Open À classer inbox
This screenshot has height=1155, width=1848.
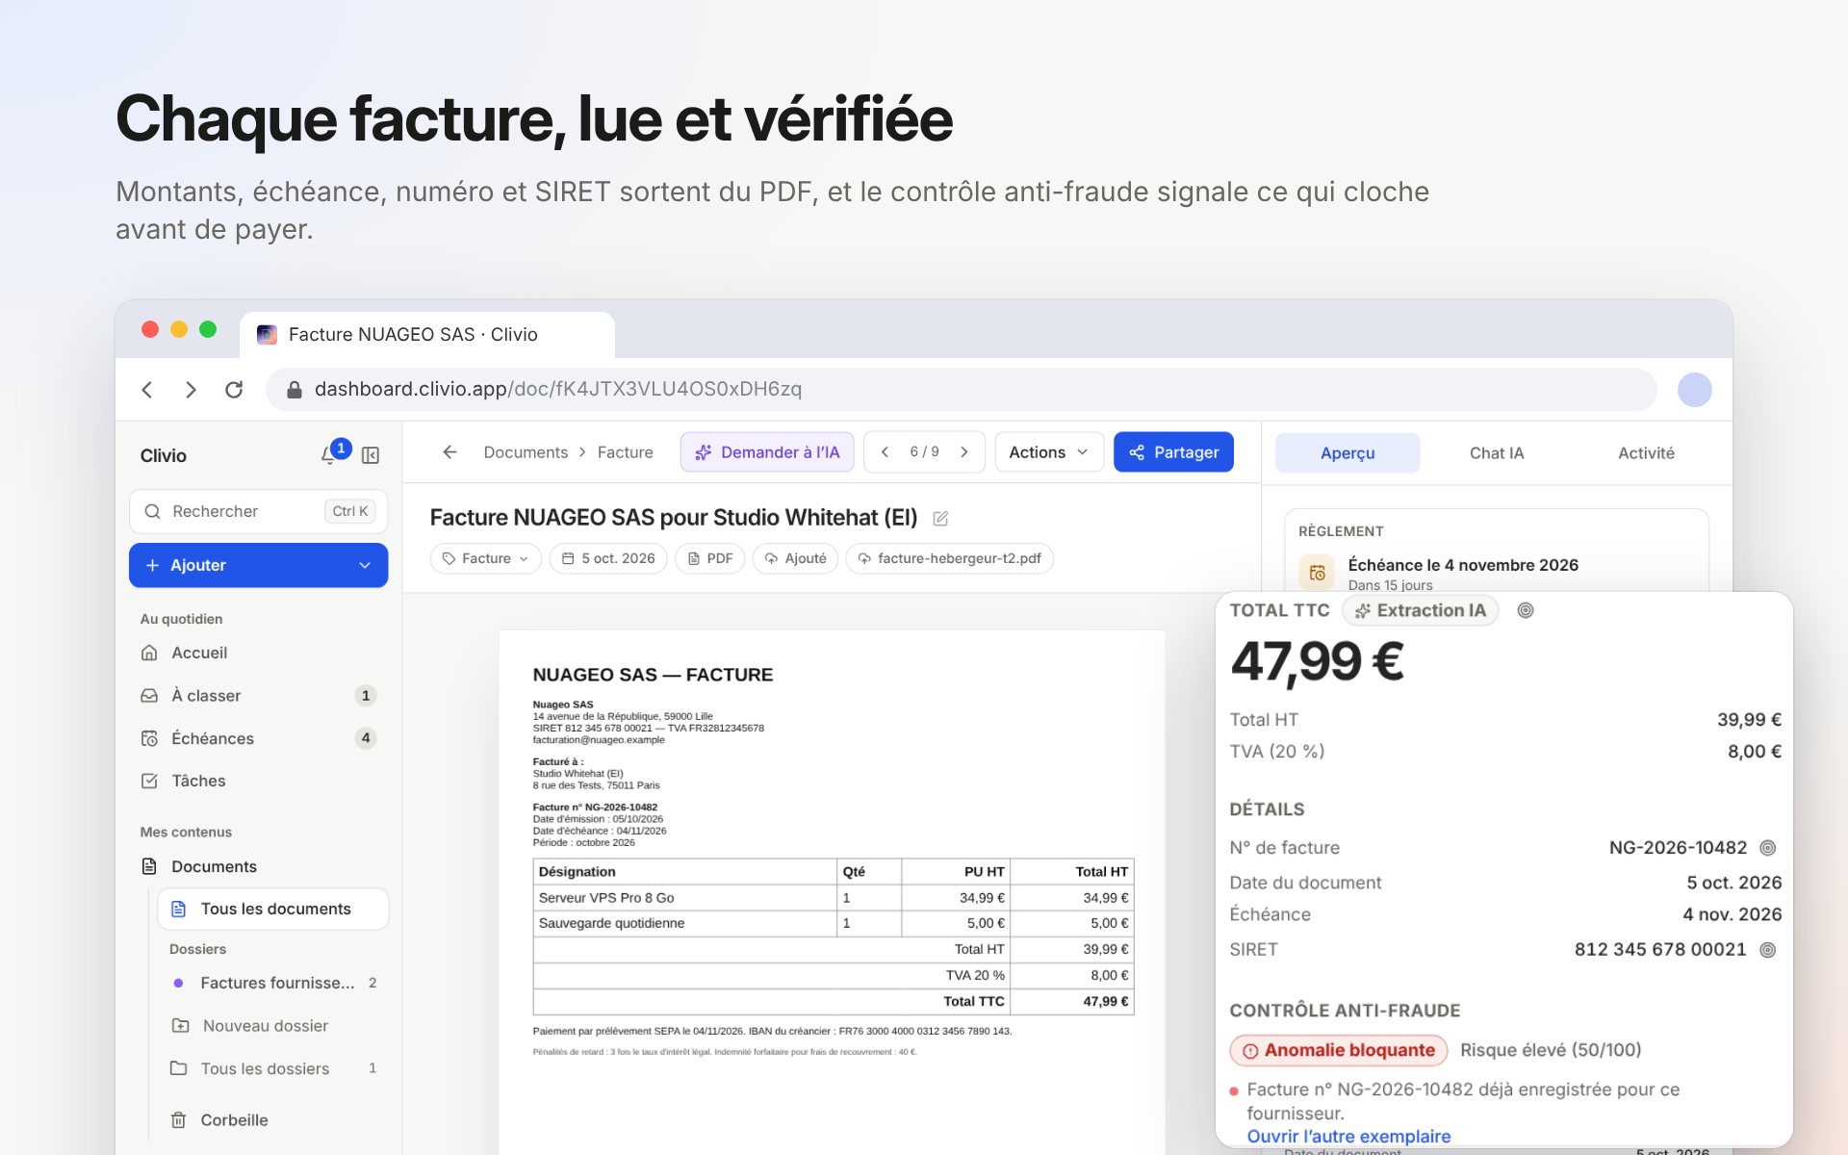258,696
